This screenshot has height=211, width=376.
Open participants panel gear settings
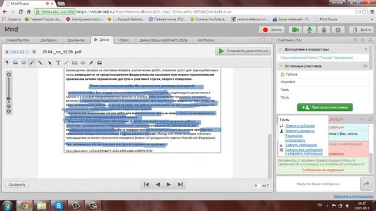(370, 40)
